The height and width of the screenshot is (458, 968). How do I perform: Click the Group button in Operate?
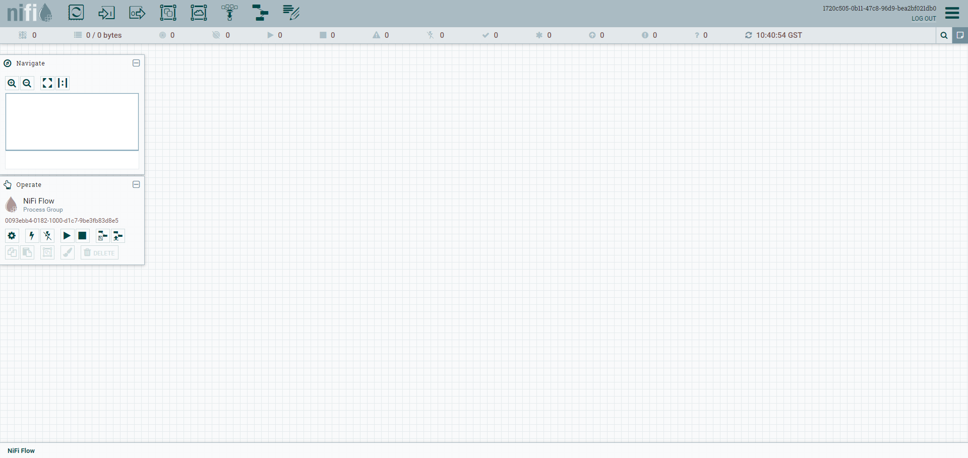click(47, 252)
